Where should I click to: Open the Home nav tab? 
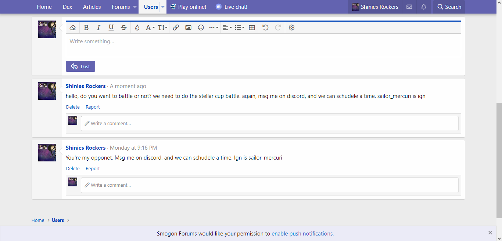click(x=44, y=7)
